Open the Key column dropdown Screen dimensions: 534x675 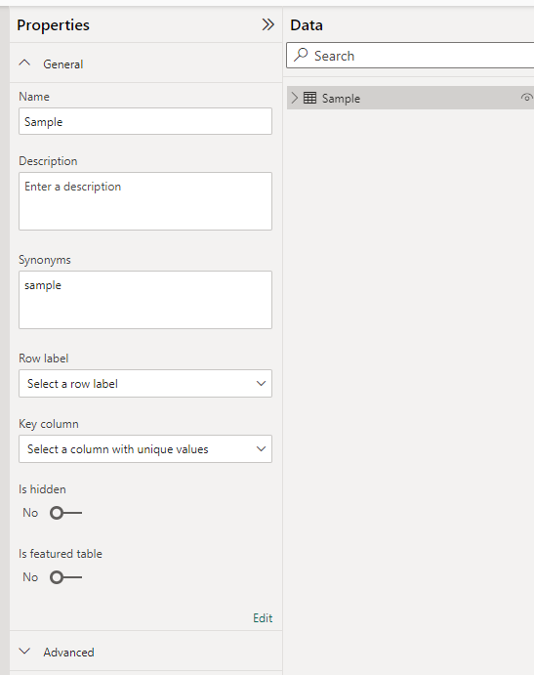coord(145,449)
